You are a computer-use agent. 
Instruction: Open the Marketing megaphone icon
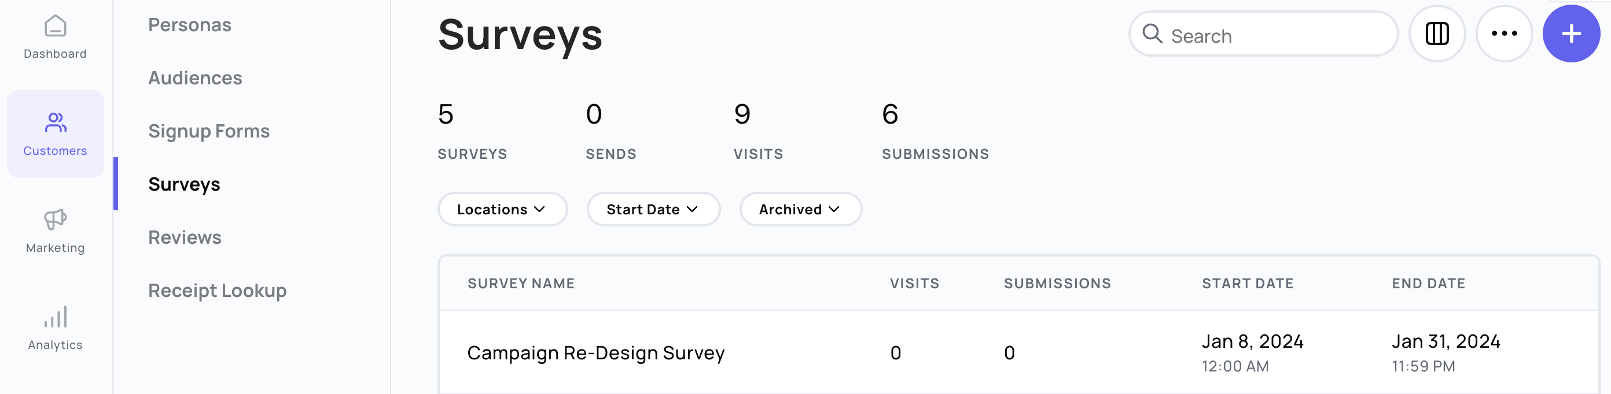[x=55, y=219]
